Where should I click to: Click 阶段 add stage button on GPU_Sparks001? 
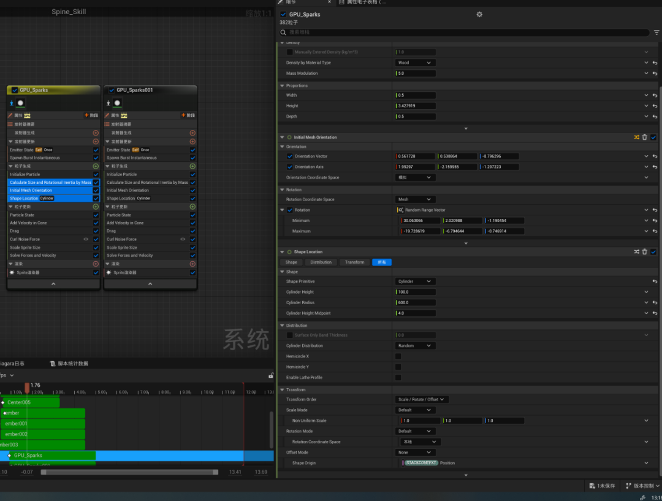(x=188, y=115)
